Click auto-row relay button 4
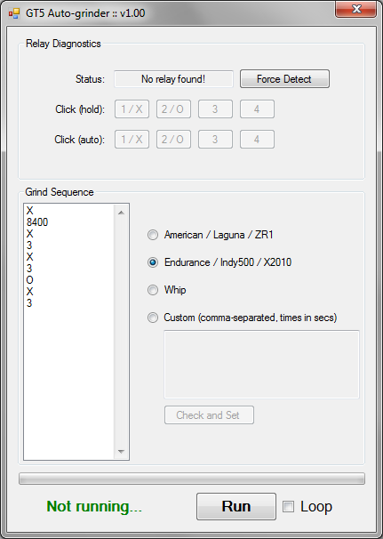383x539 pixels. pos(257,140)
